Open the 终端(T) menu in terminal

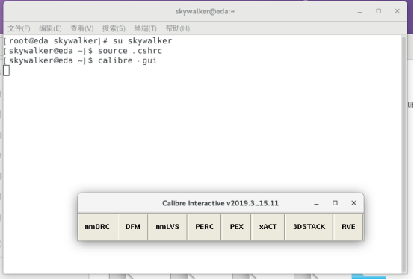[x=145, y=28]
